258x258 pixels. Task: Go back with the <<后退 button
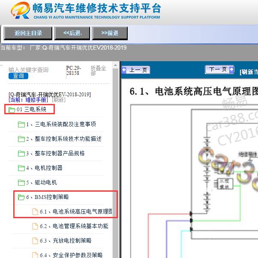pos(72,33)
